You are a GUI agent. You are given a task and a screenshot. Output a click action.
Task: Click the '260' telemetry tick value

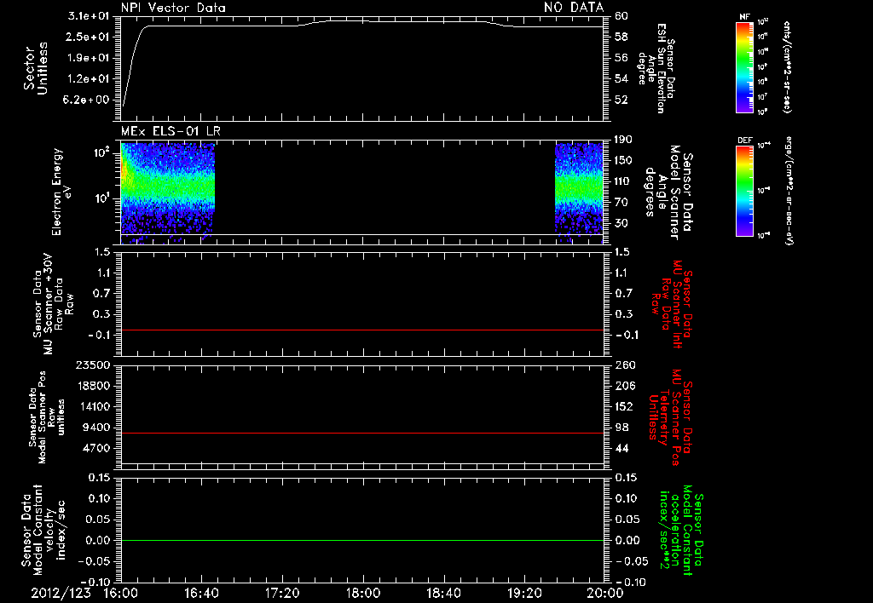[625, 365]
